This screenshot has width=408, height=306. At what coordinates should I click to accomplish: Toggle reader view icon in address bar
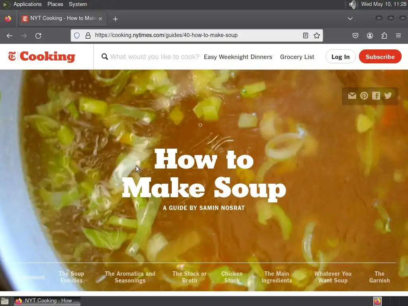pyautogui.click(x=306, y=35)
